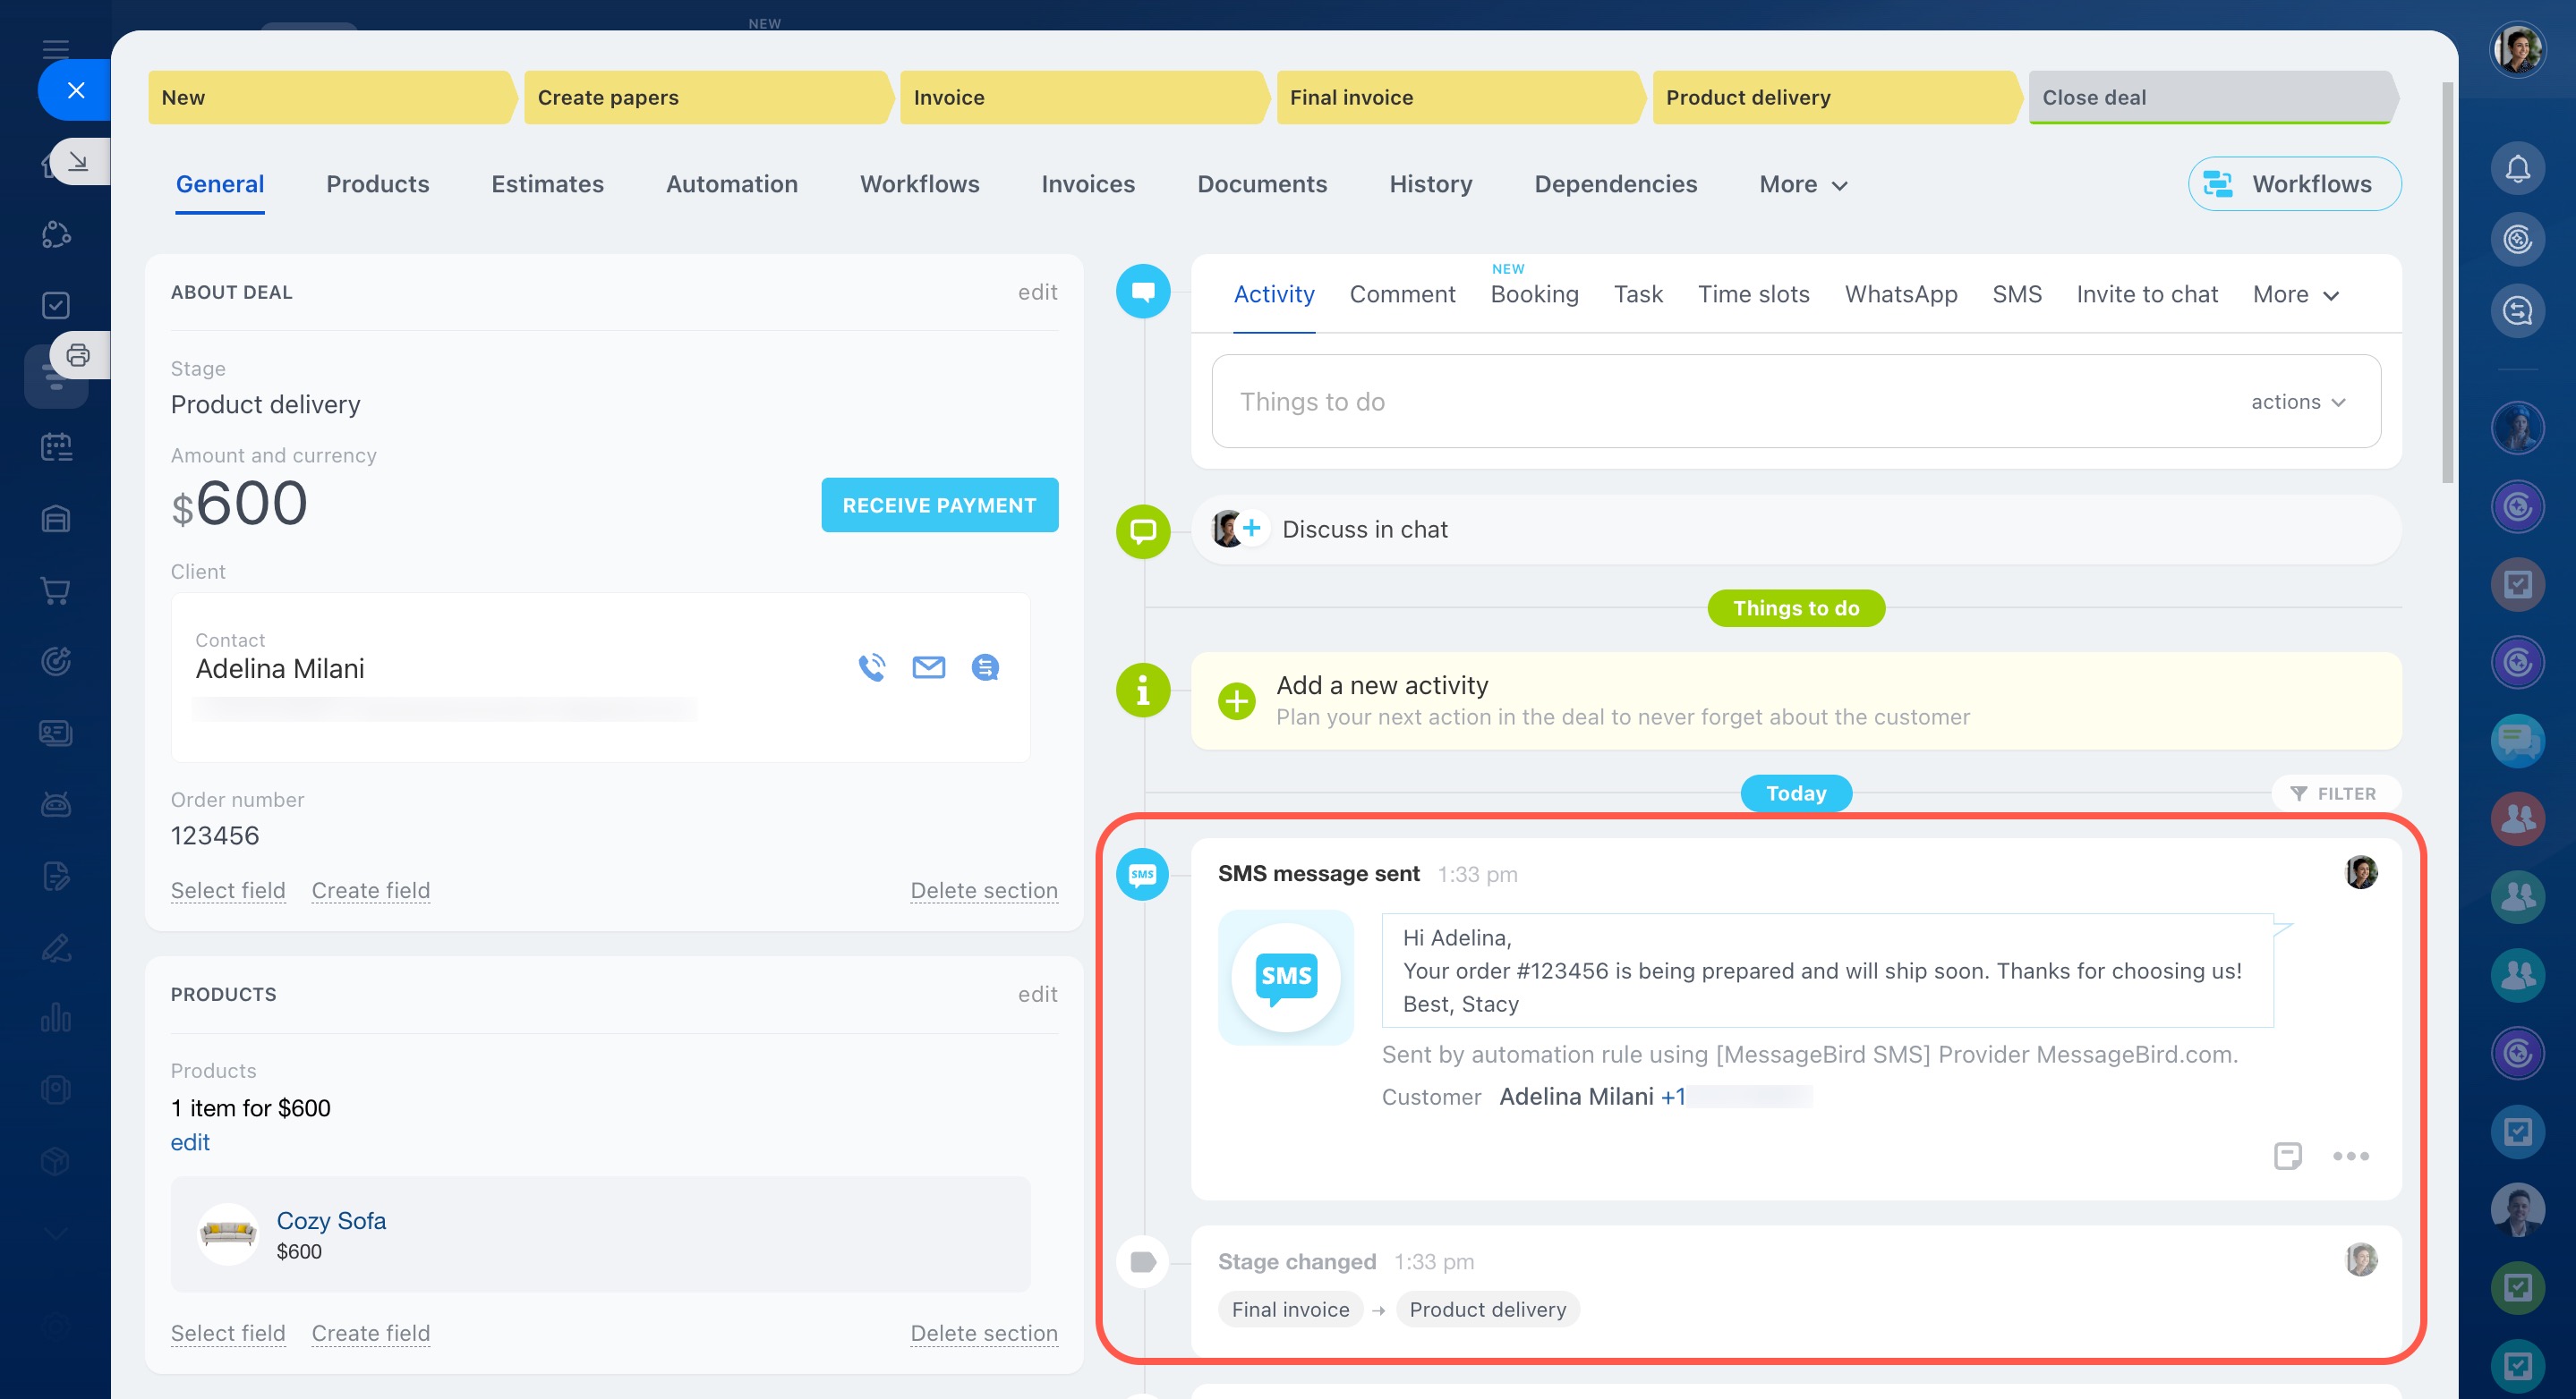Close the deal panel with X button

click(x=76, y=90)
